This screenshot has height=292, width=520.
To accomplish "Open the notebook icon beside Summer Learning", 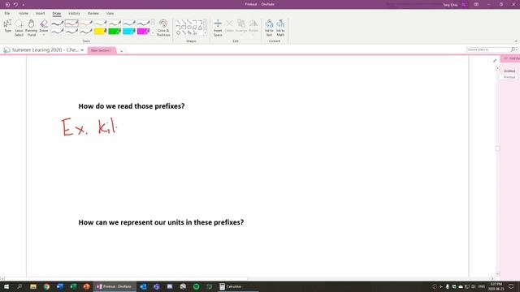I will (6, 50).
